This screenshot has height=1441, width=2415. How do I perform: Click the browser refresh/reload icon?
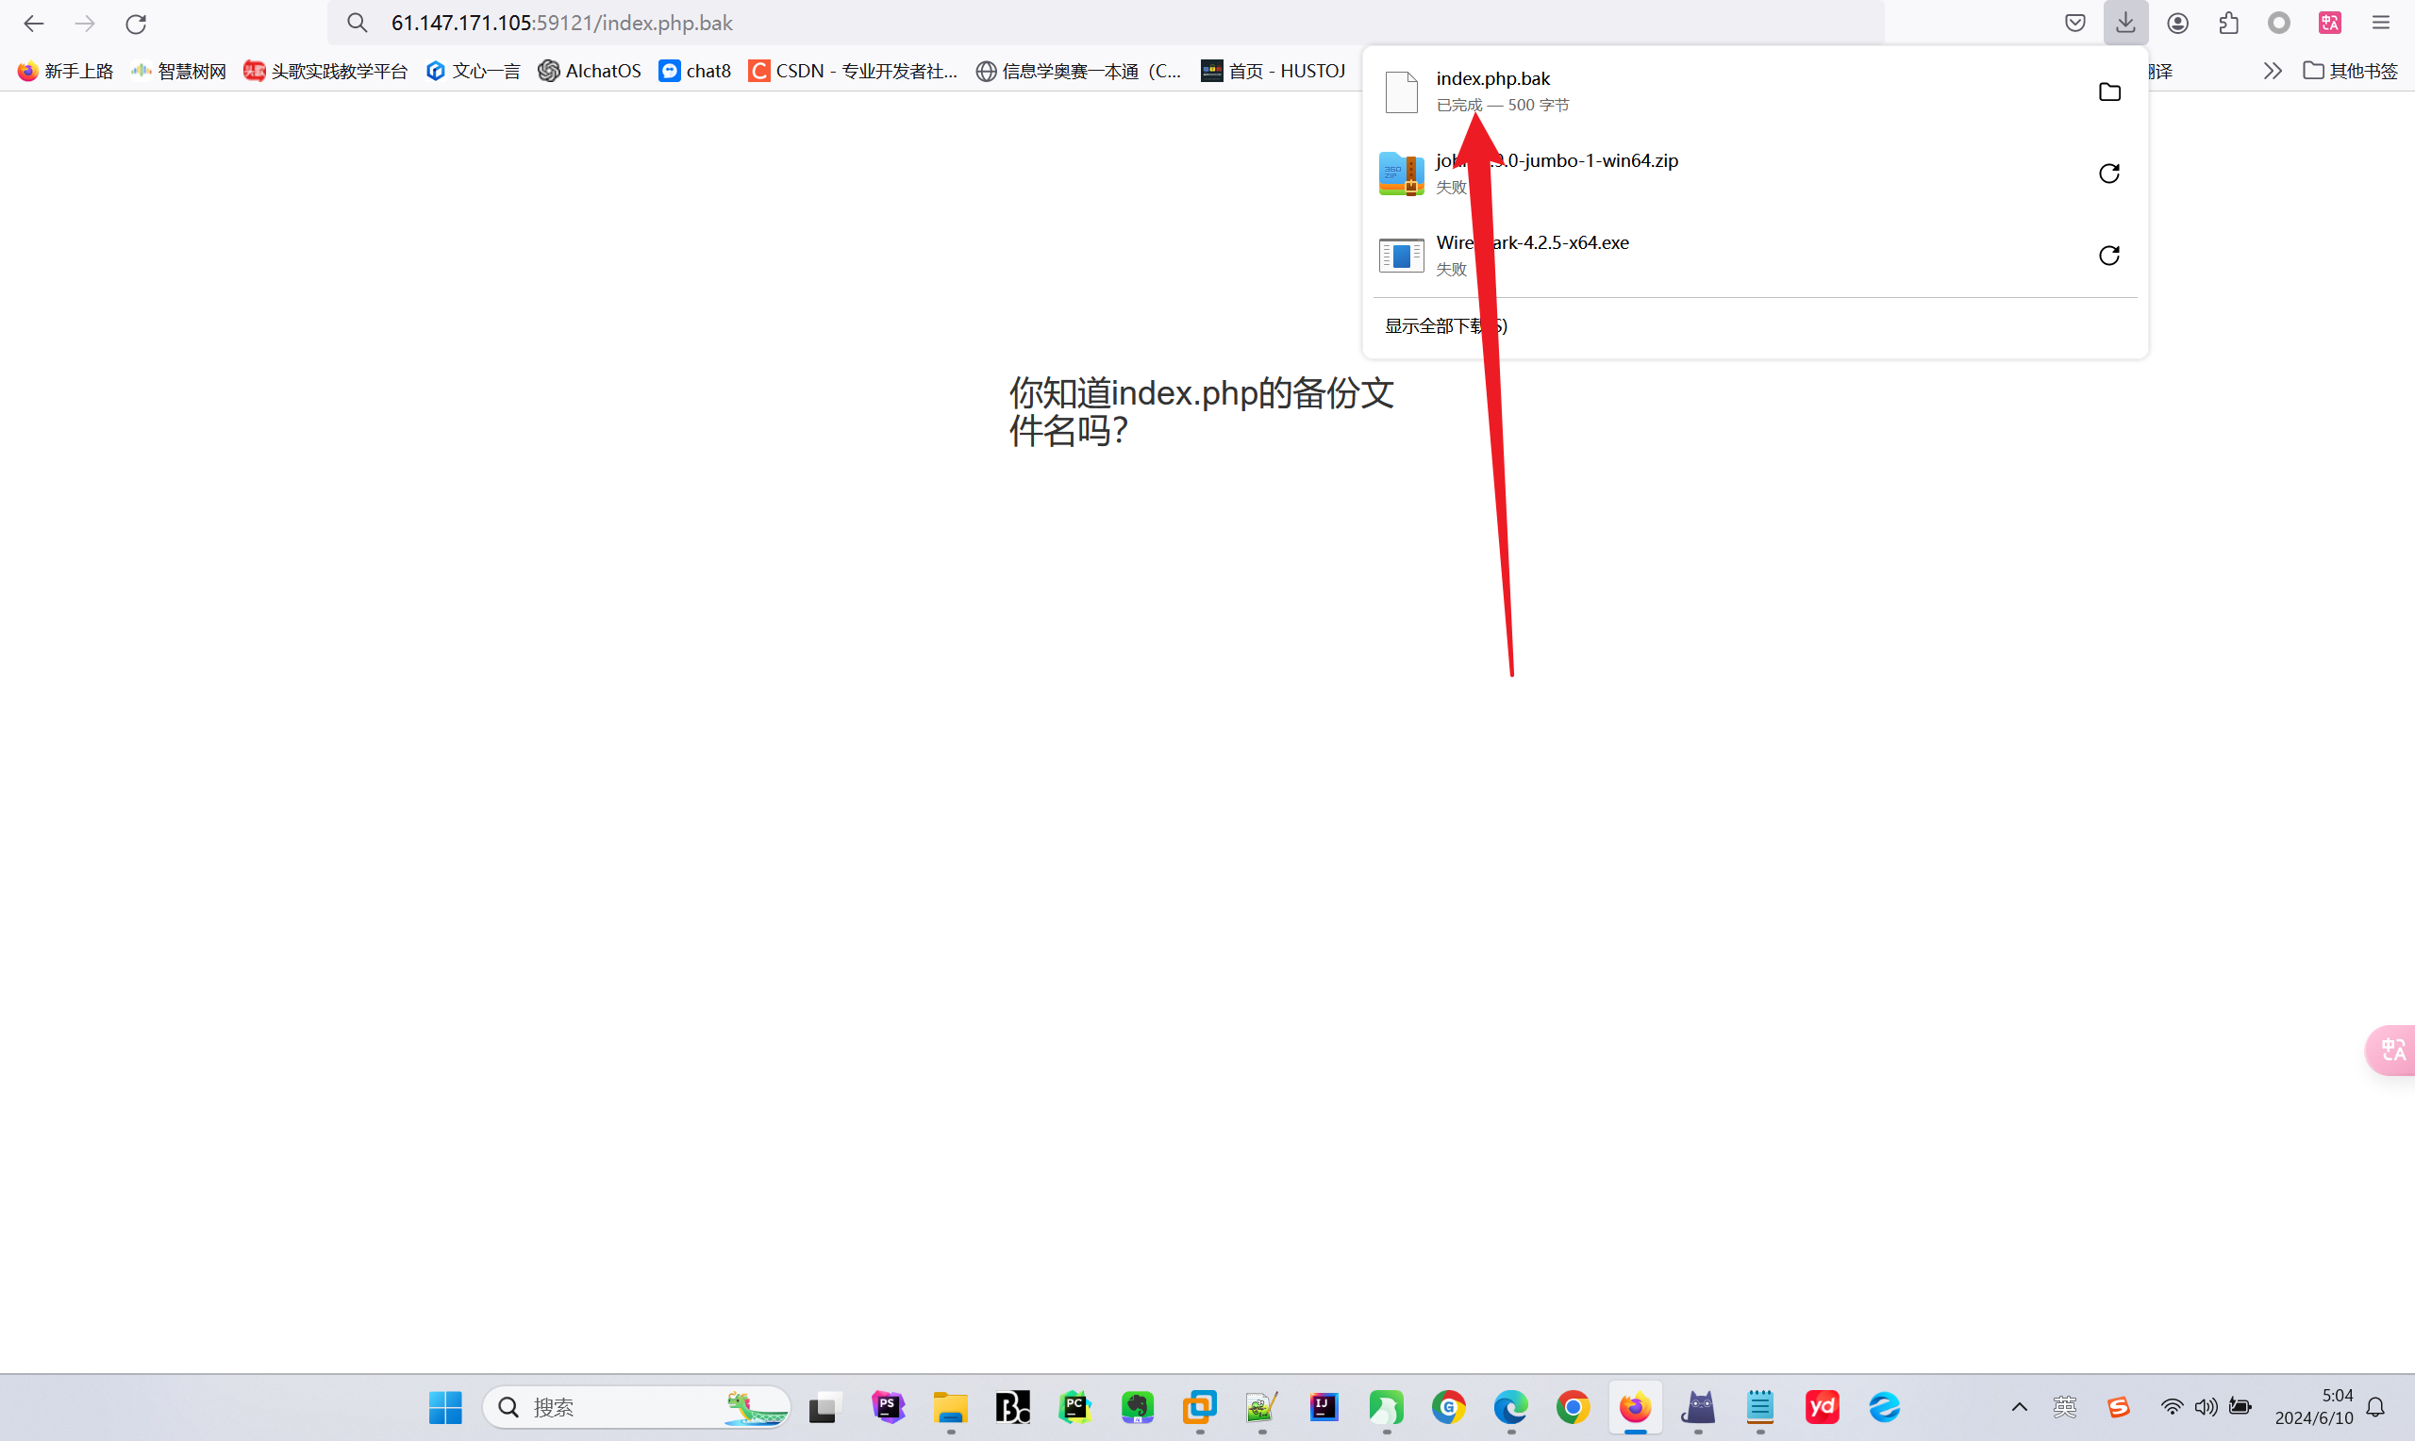[136, 23]
